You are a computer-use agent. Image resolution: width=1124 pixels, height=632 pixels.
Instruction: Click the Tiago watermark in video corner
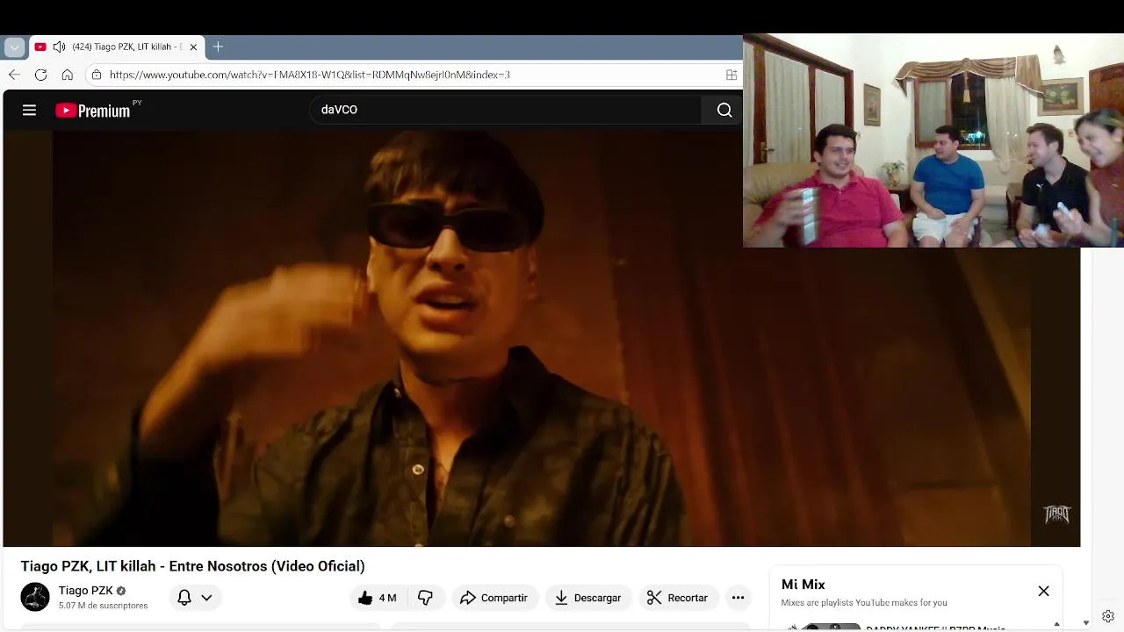click(1056, 514)
